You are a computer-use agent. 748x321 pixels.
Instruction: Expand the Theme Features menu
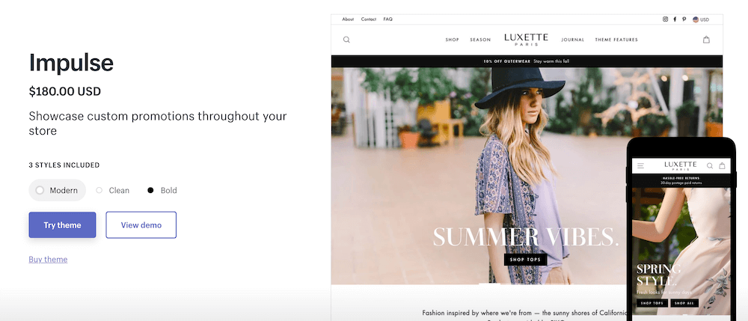pyautogui.click(x=616, y=40)
